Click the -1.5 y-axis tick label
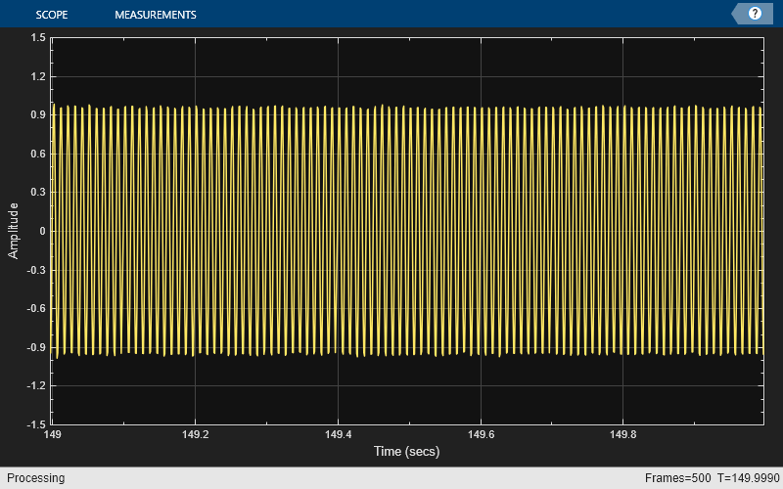783x489 pixels. pos(36,424)
